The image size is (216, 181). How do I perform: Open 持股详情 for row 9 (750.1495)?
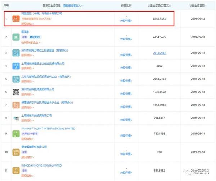tap(126, 136)
